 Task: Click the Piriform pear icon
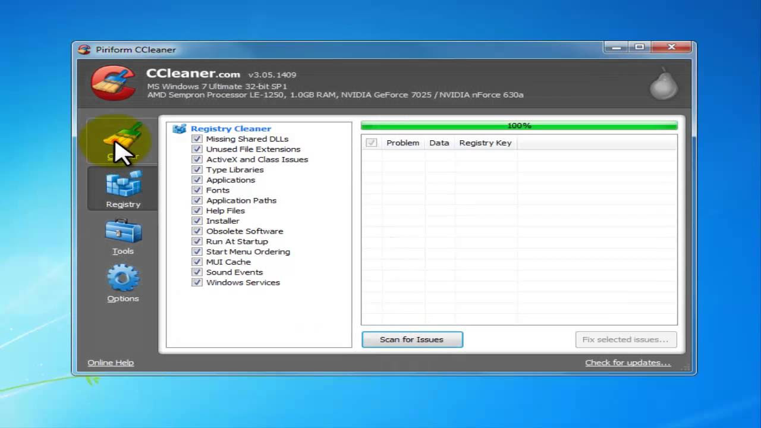tap(663, 85)
